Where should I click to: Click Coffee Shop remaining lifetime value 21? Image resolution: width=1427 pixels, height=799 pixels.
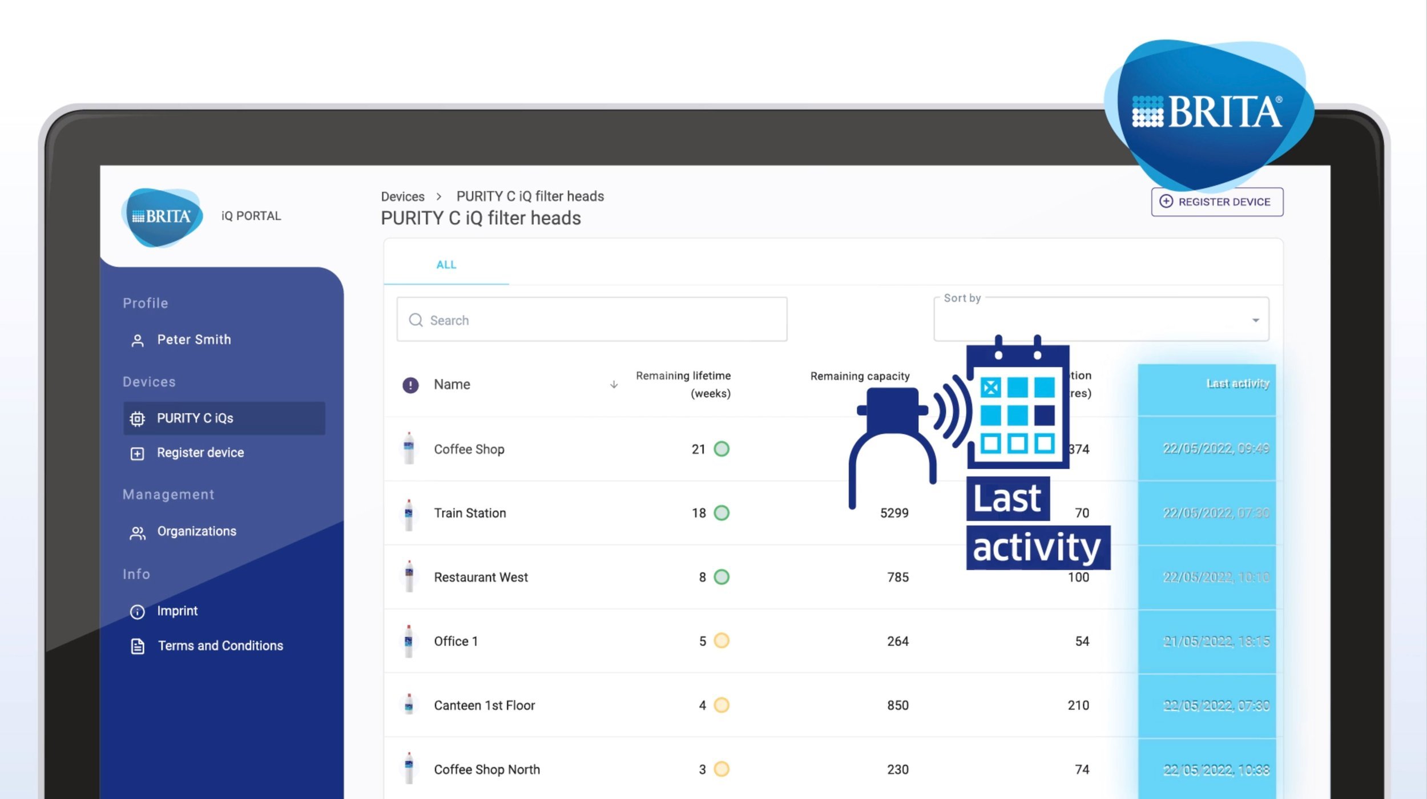click(x=699, y=449)
